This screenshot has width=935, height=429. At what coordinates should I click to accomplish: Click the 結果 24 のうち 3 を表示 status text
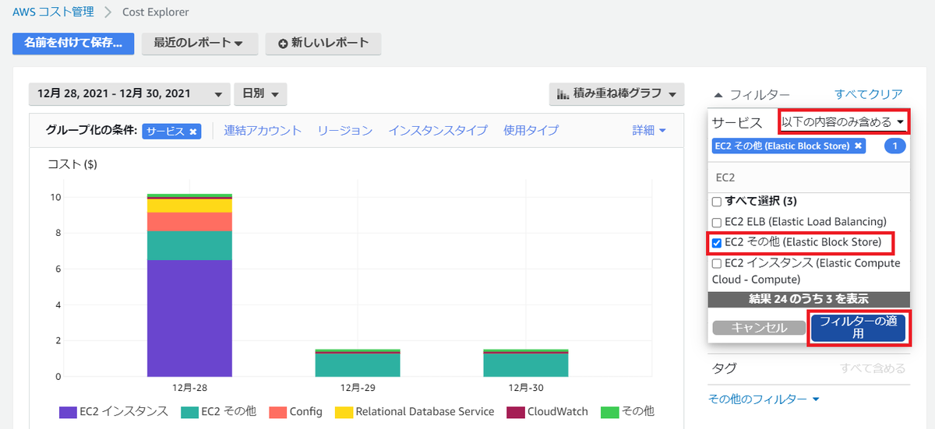[809, 299]
